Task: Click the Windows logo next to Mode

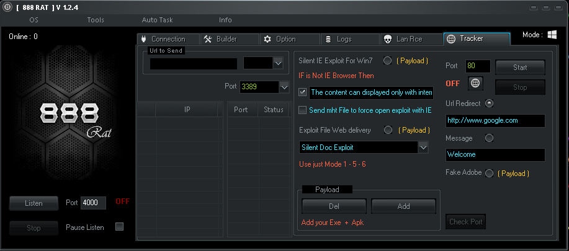Action: pyautogui.click(x=552, y=35)
